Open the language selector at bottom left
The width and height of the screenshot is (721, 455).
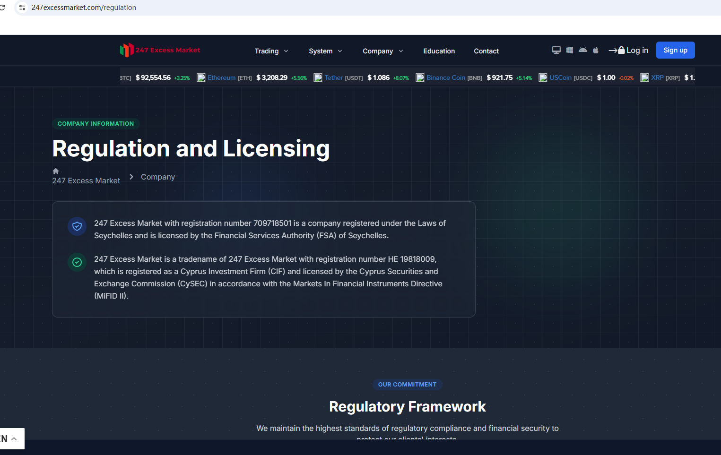pyautogui.click(x=9, y=439)
